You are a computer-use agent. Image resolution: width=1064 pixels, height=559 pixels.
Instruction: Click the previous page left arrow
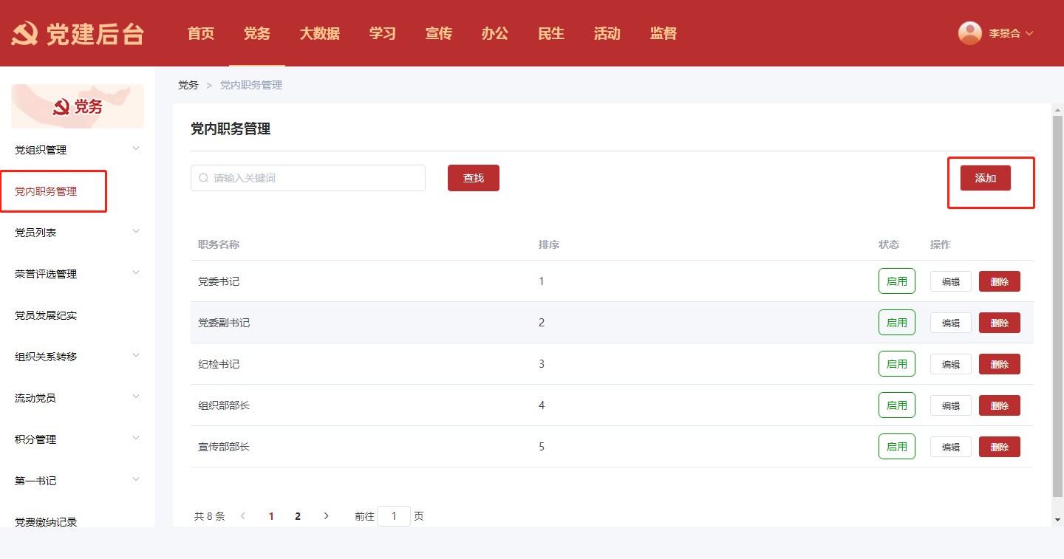(x=243, y=516)
